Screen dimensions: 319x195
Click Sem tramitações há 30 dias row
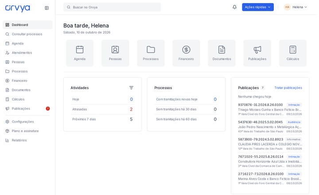pos(186,109)
